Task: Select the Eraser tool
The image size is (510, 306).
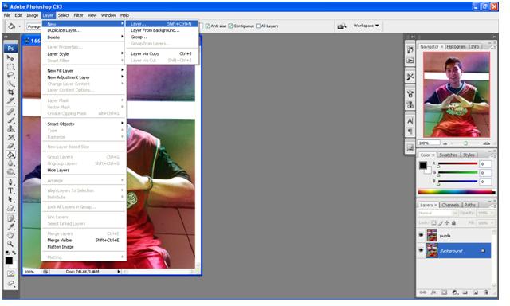Action: tap(10, 146)
